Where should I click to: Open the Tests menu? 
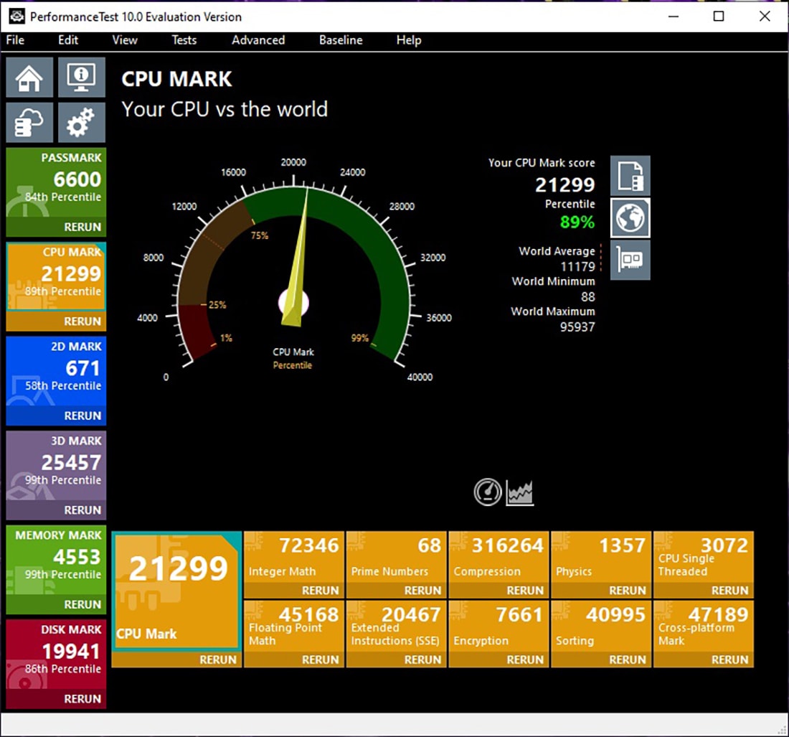(x=184, y=40)
